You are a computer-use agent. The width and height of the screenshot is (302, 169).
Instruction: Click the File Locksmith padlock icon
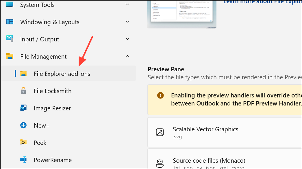[x=24, y=91]
